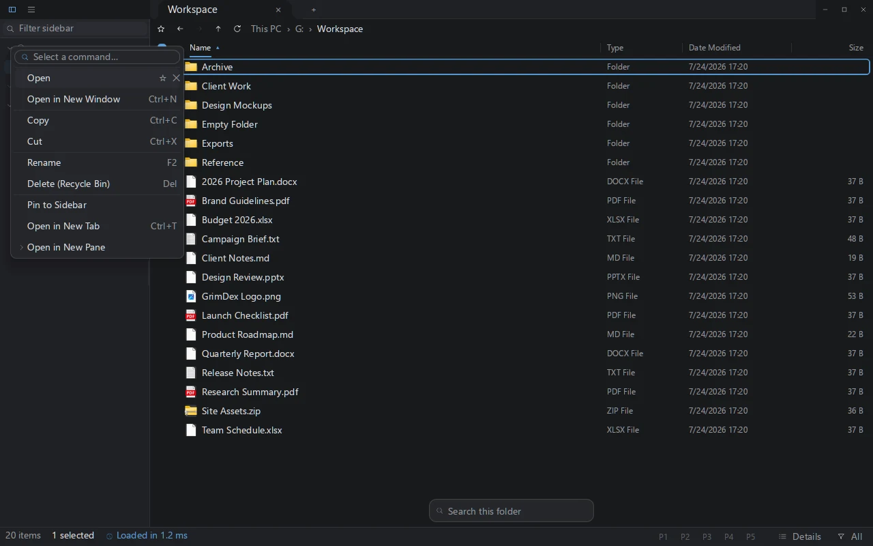Click the 20 items status text
Image resolution: width=873 pixels, height=546 pixels.
[23, 536]
